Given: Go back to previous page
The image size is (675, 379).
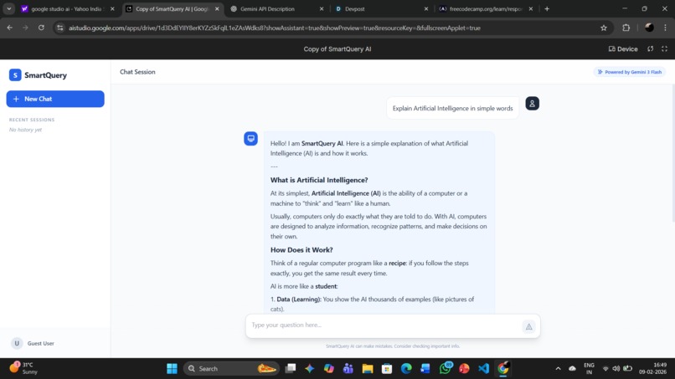Looking at the screenshot, I should (x=10, y=28).
